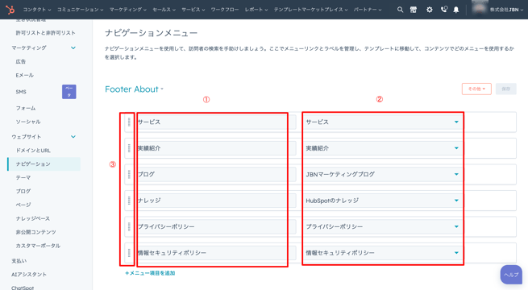Open the レポート top menu
Viewport: 528px width, 290px height.
point(256,10)
